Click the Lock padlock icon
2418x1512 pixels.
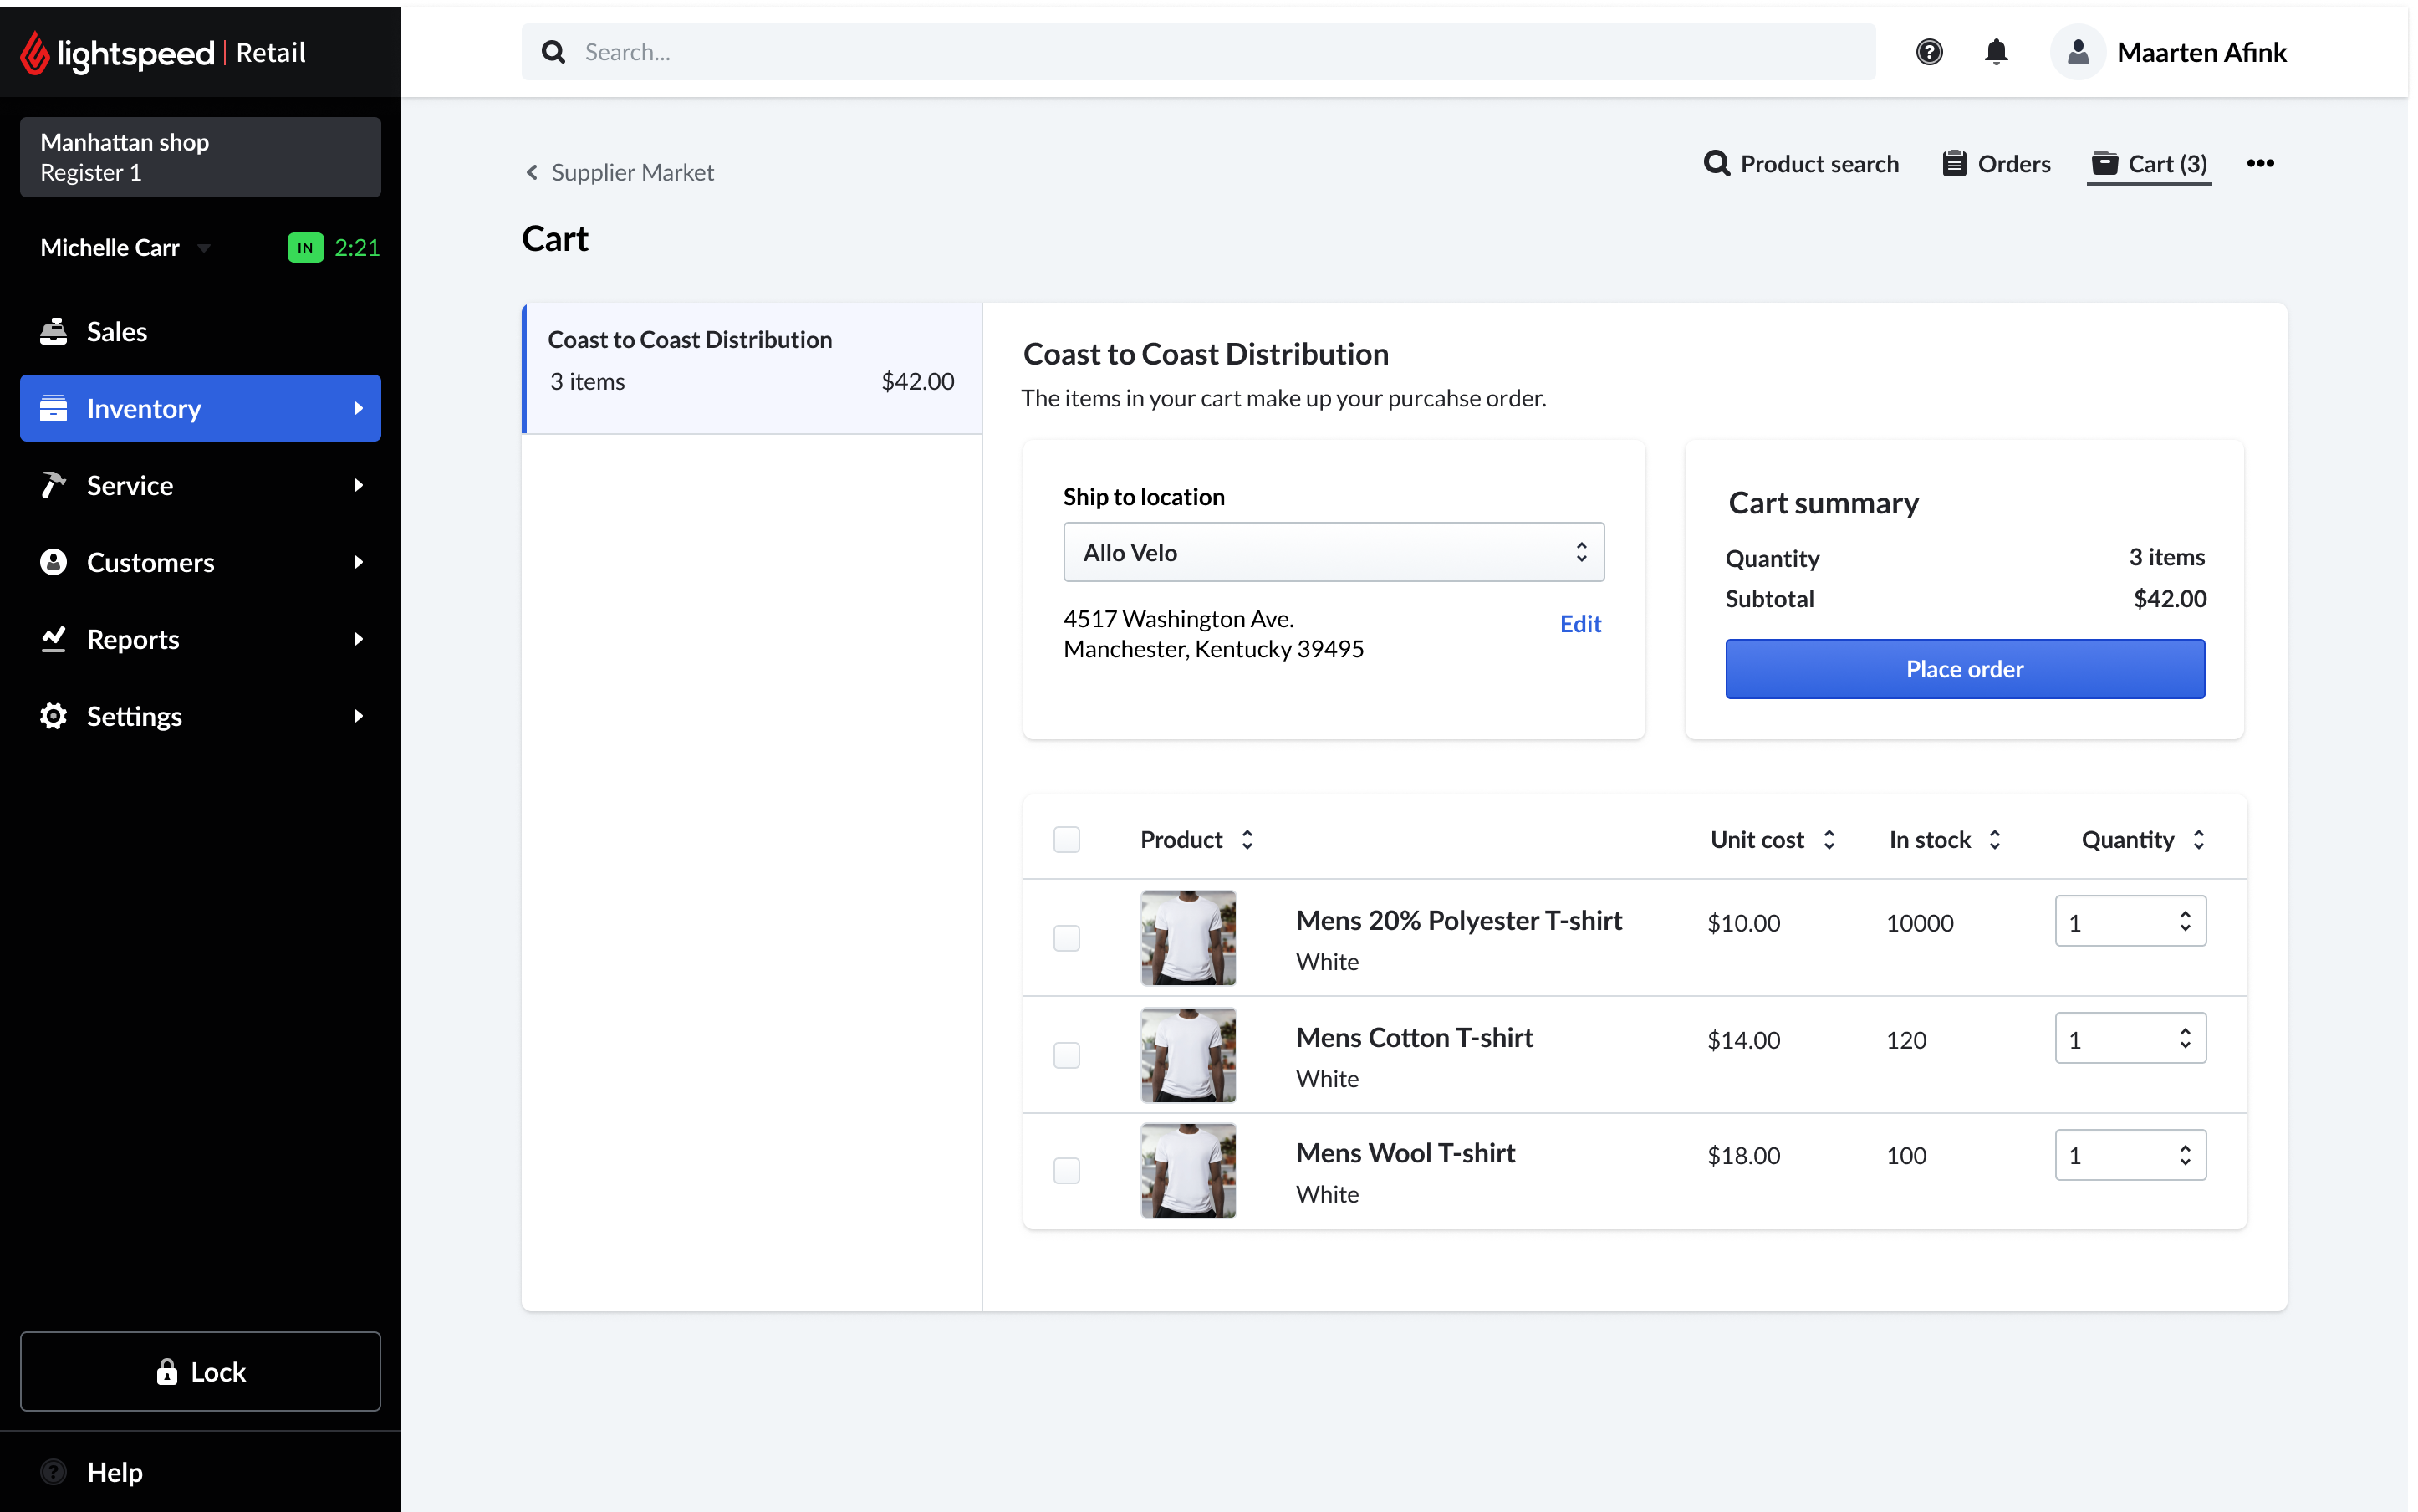point(167,1371)
